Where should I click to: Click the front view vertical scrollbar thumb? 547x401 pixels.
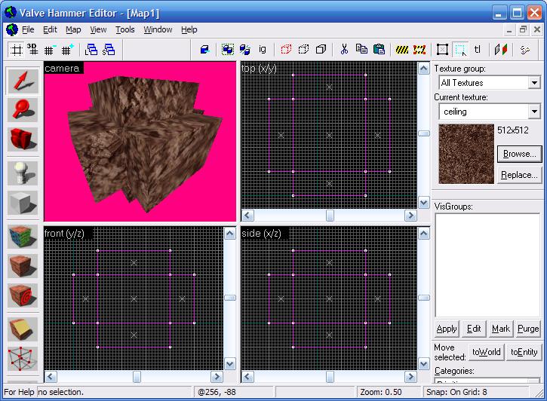pos(230,298)
